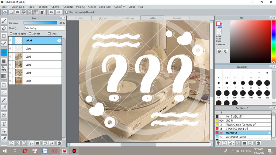
Task: Select the Brush tool in left toolbar
Action: (x=4, y=21)
